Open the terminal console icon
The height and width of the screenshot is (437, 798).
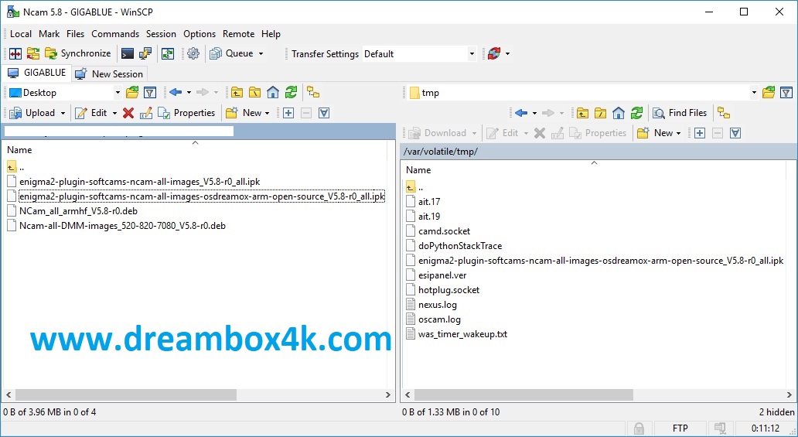pyautogui.click(x=128, y=53)
